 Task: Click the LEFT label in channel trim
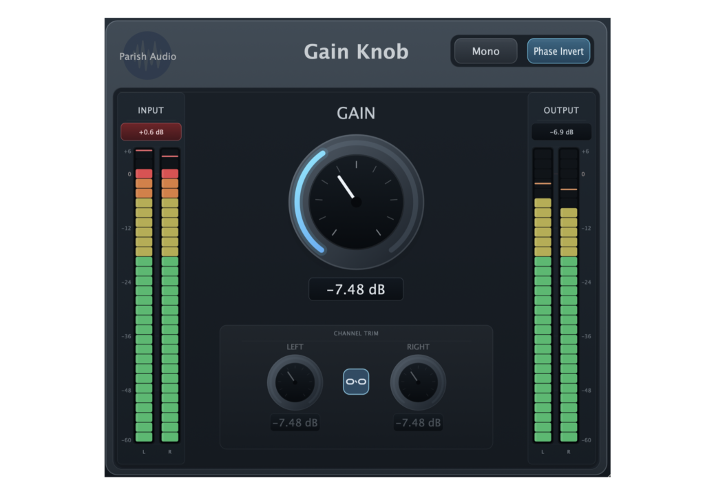click(x=295, y=347)
